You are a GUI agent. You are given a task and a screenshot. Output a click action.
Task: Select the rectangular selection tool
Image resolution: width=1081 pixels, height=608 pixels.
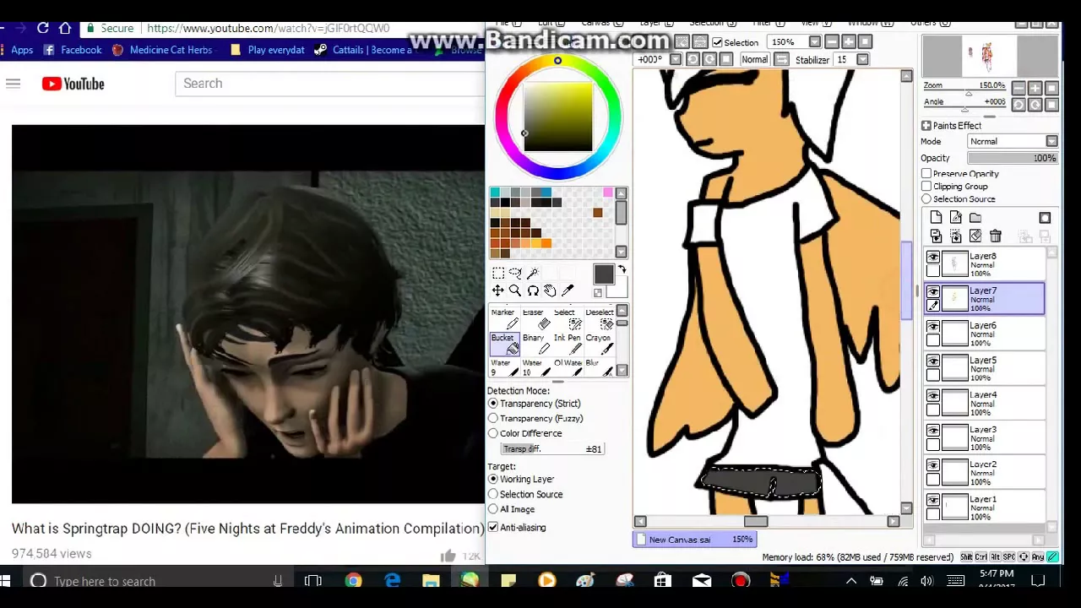pyautogui.click(x=498, y=273)
